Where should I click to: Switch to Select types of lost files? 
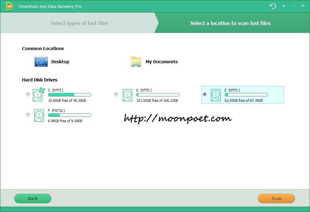click(x=79, y=23)
